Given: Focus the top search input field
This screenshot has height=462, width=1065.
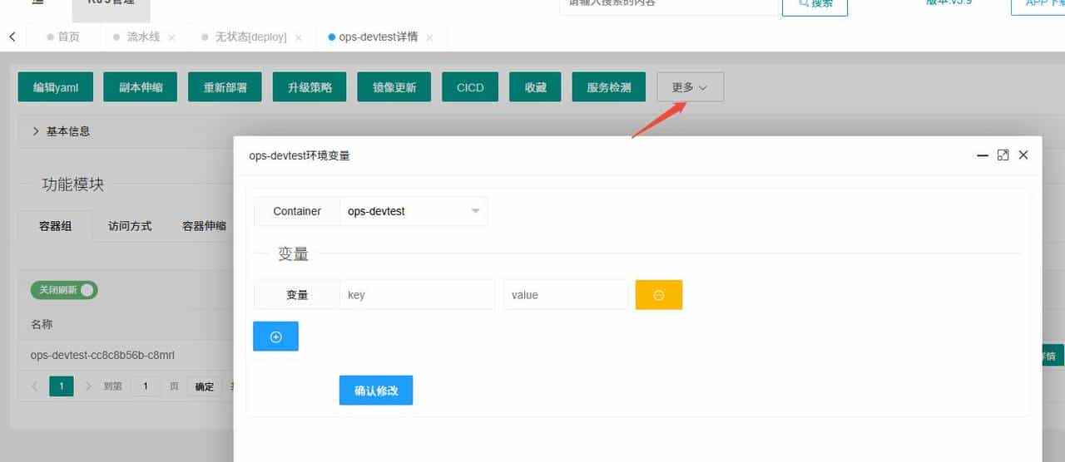Looking at the screenshot, I should (x=668, y=5).
